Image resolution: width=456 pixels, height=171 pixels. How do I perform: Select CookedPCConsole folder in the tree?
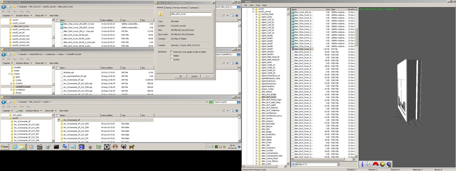23,87
